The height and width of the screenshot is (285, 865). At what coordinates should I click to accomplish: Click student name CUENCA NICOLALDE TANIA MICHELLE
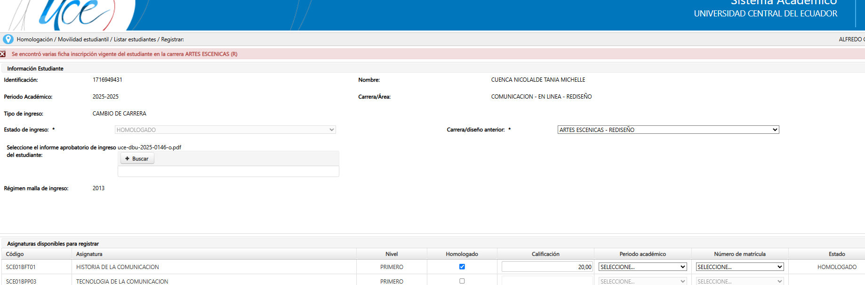(x=538, y=80)
